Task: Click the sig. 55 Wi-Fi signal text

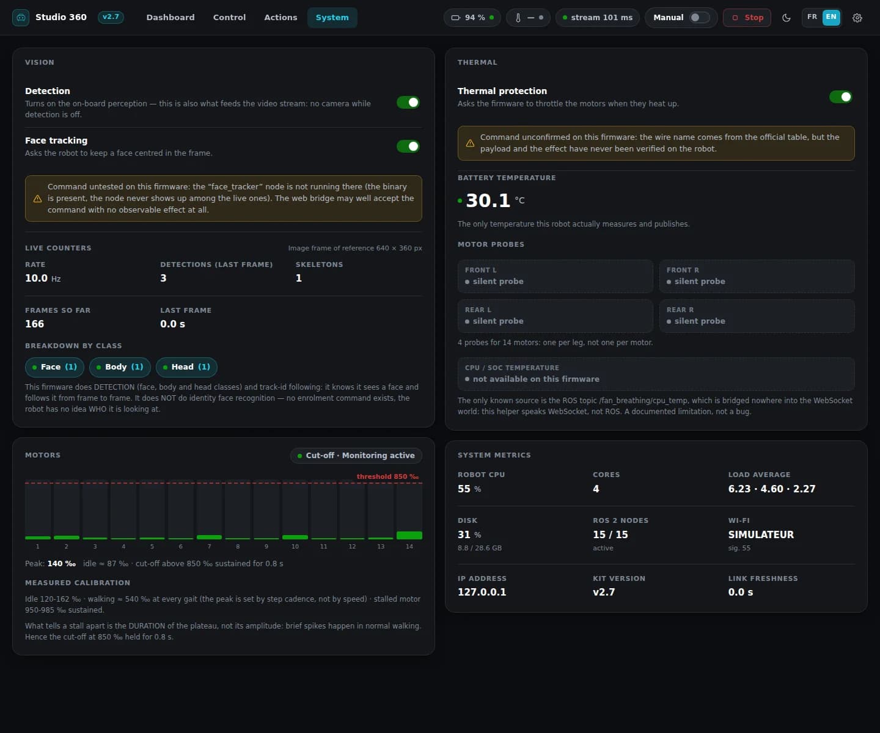Action: 739,549
